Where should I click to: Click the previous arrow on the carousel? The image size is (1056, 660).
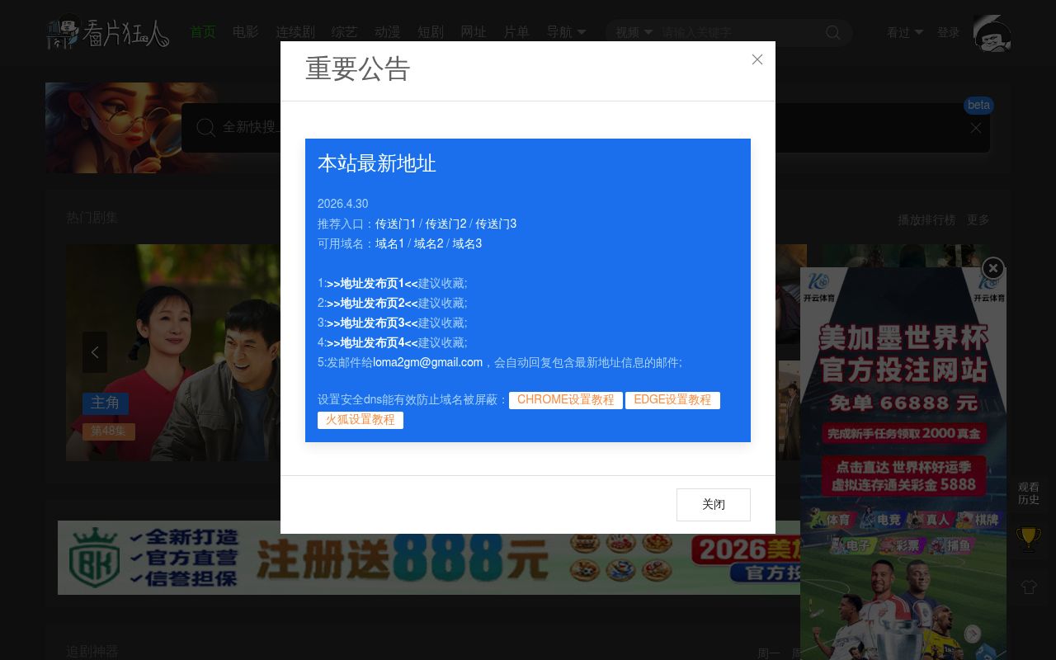[95, 352]
